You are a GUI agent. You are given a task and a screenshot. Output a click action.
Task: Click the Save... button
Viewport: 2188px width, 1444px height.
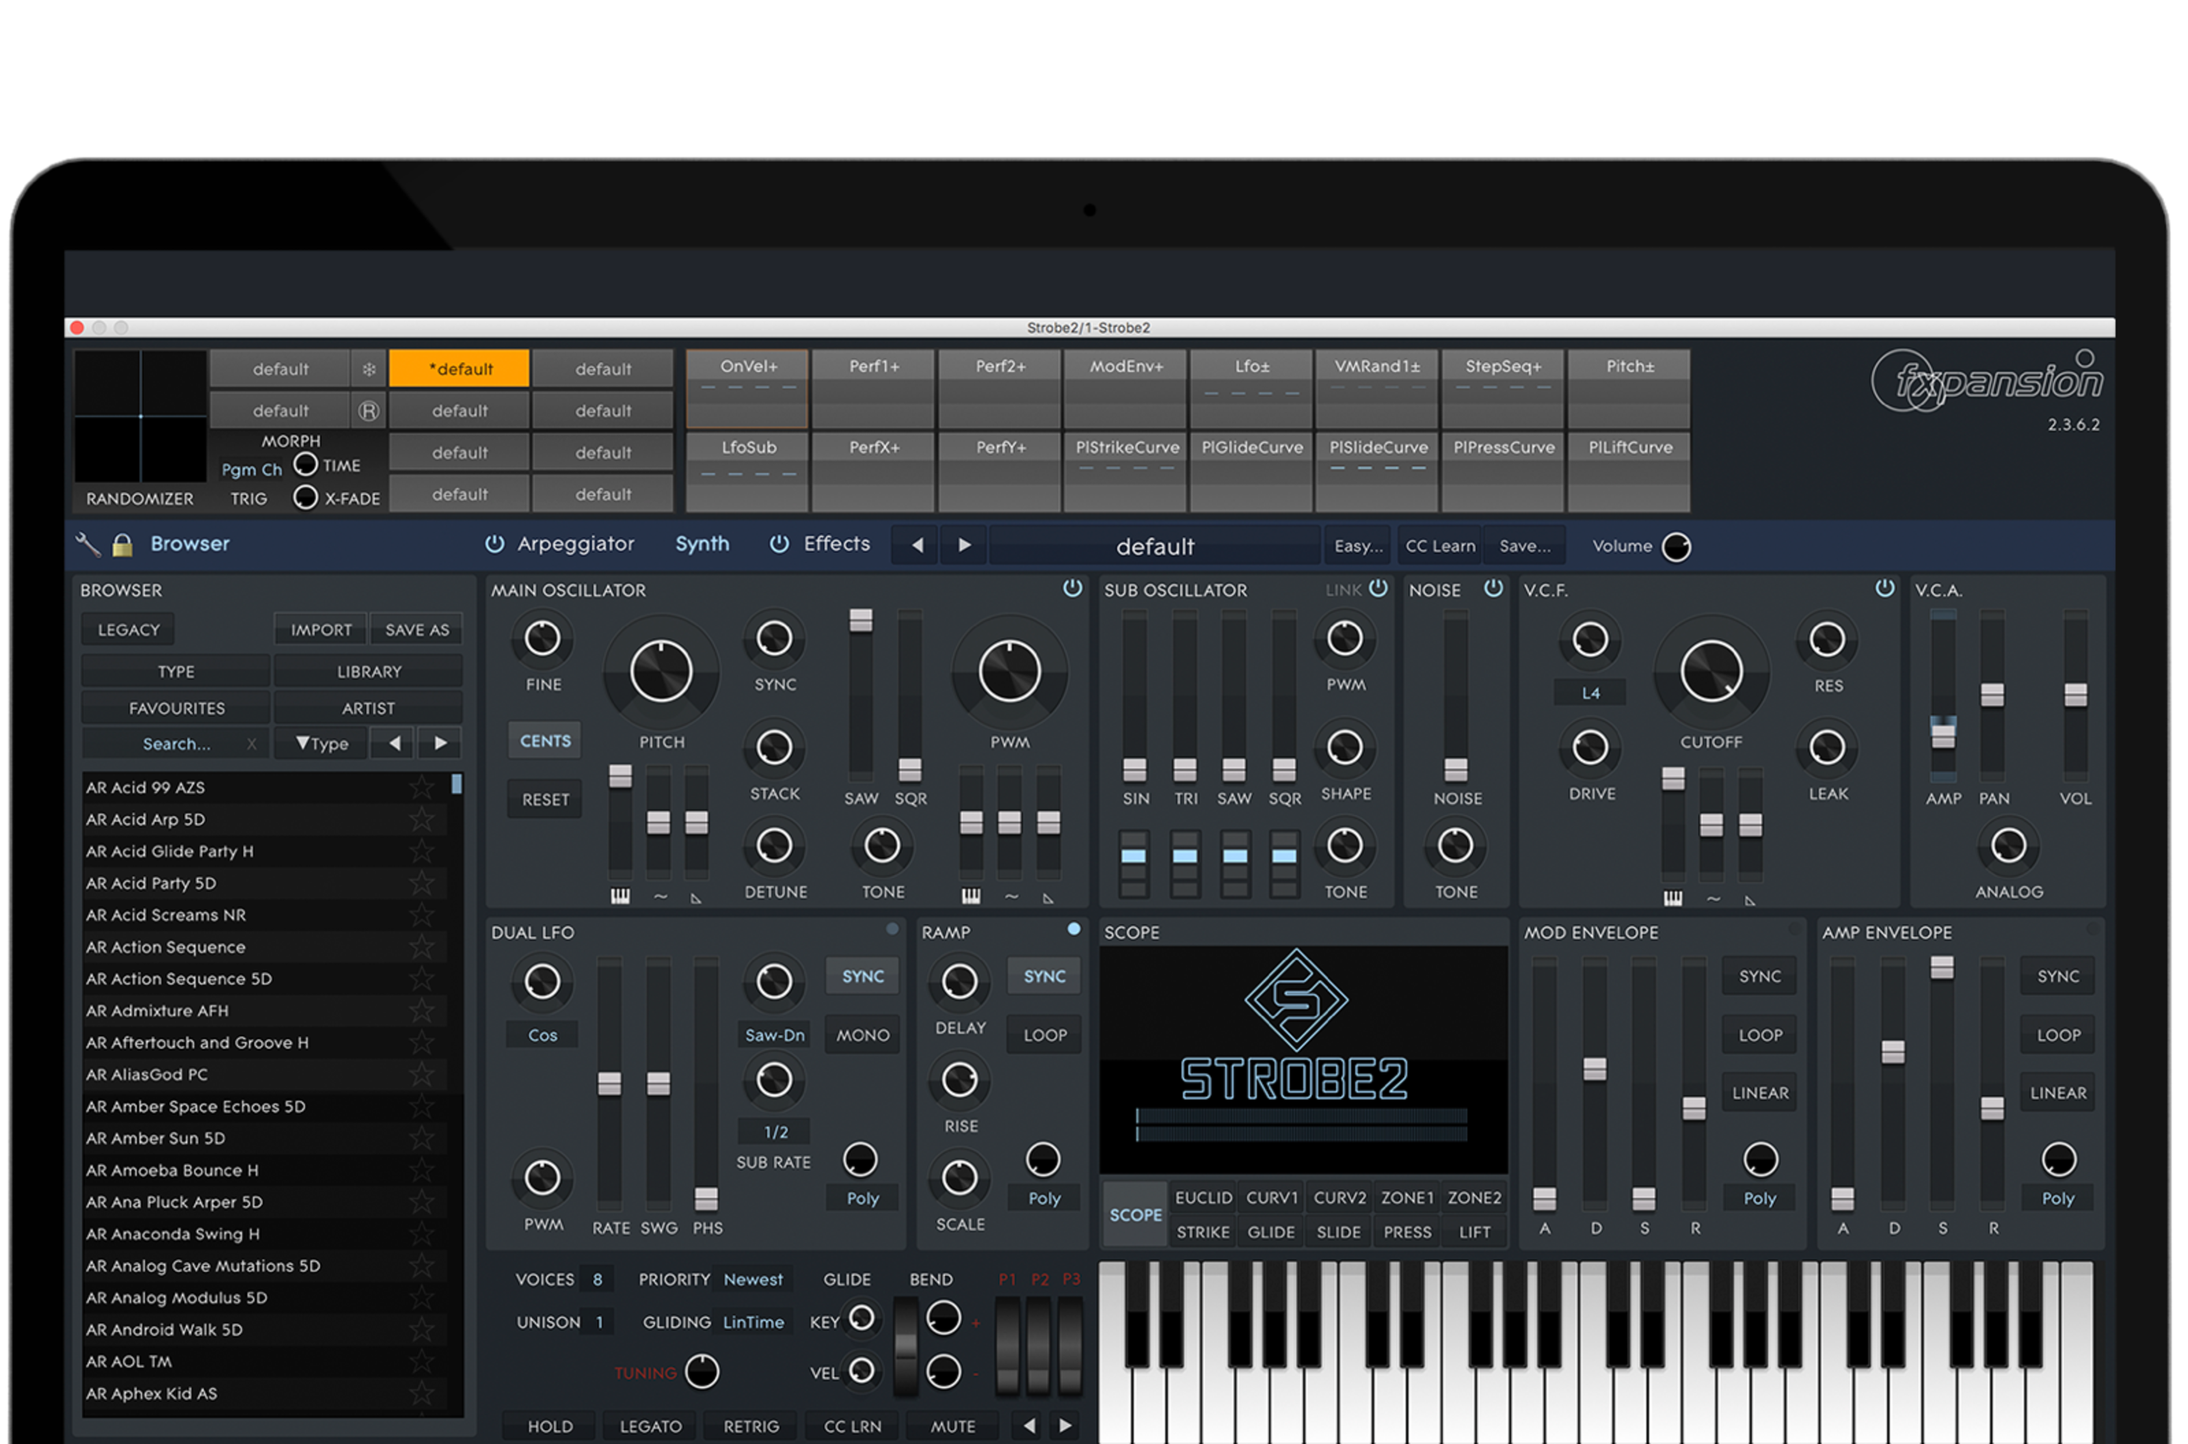point(1524,546)
